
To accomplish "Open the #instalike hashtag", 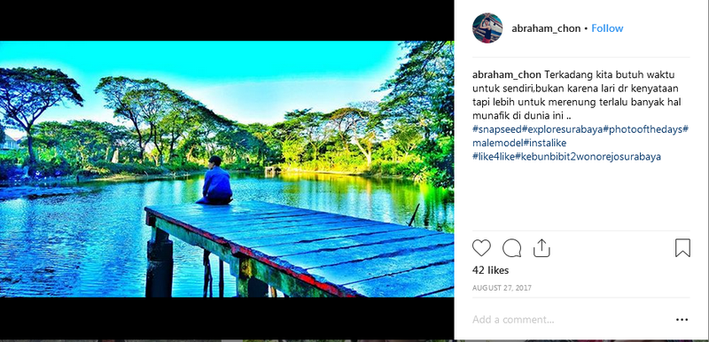I will 544,143.
